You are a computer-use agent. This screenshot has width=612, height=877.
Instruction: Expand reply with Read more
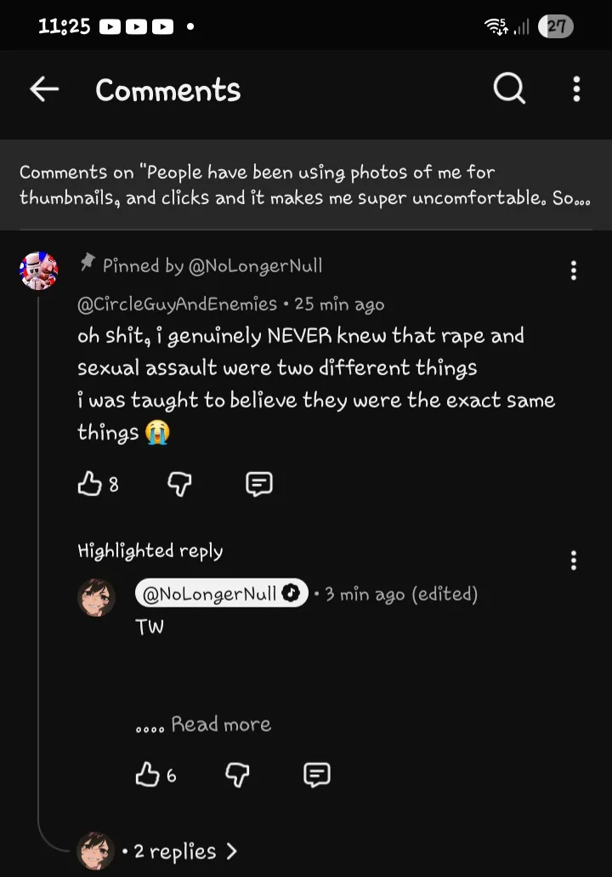tap(220, 725)
